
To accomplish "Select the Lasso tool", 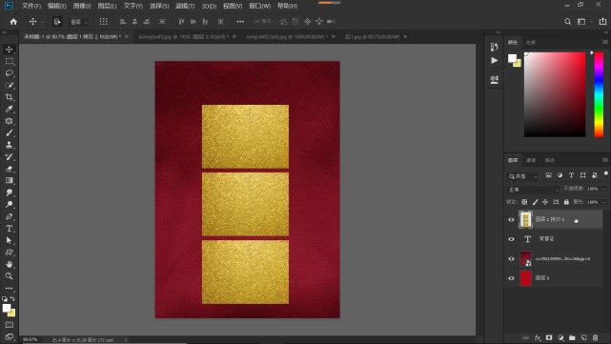I will (9, 73).
